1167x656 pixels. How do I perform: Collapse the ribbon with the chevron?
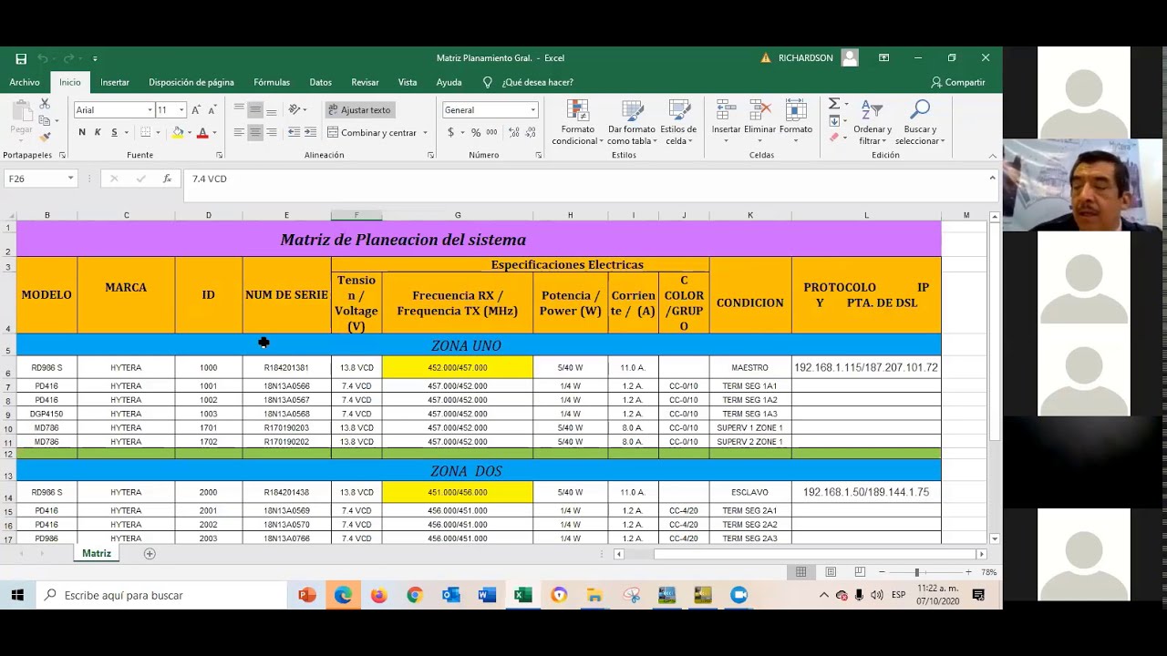pos(993,156)
